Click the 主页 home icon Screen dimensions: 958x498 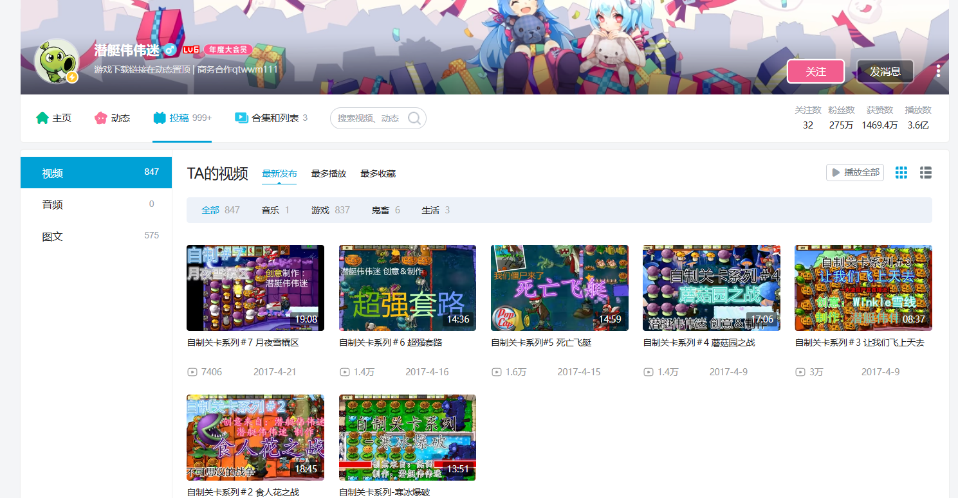42,118
